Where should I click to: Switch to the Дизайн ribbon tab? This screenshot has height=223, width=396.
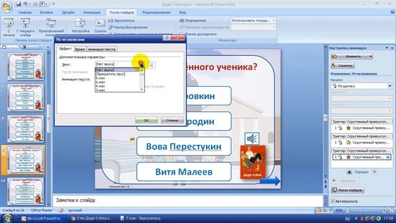[x=68, y=12]
